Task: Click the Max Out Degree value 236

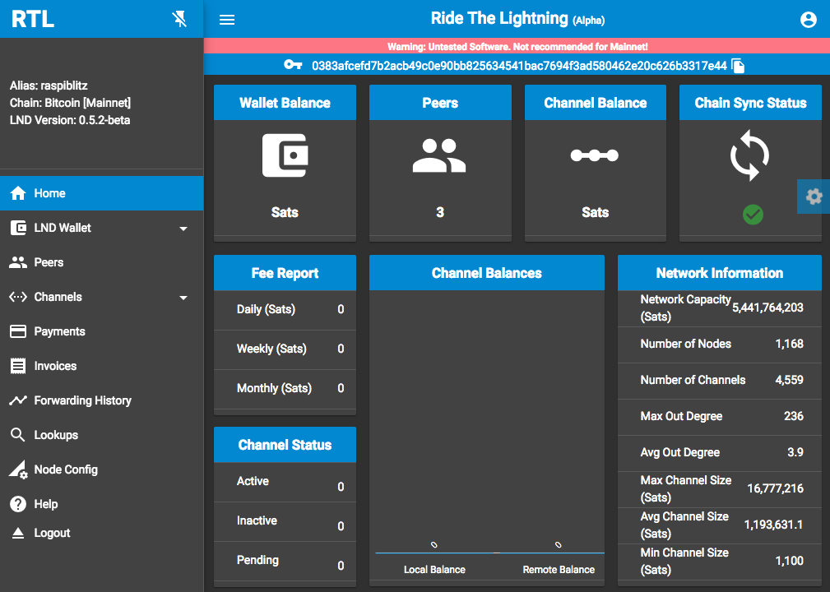Action: click(794, 416)
